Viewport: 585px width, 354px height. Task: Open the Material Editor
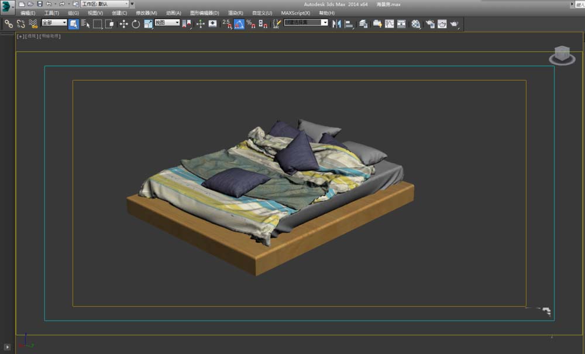click(416, 23)
